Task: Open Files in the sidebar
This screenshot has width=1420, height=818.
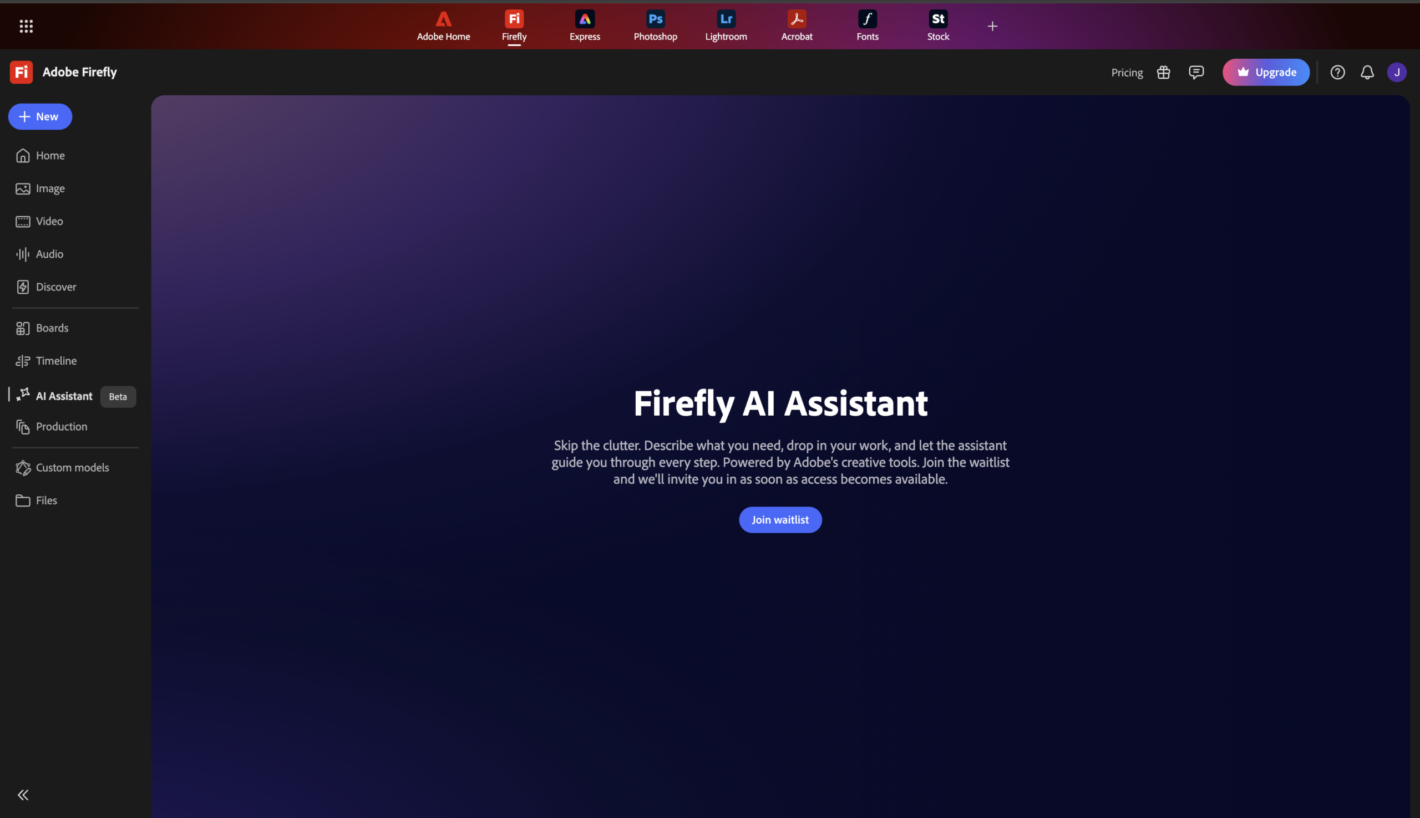Action: 37,500
